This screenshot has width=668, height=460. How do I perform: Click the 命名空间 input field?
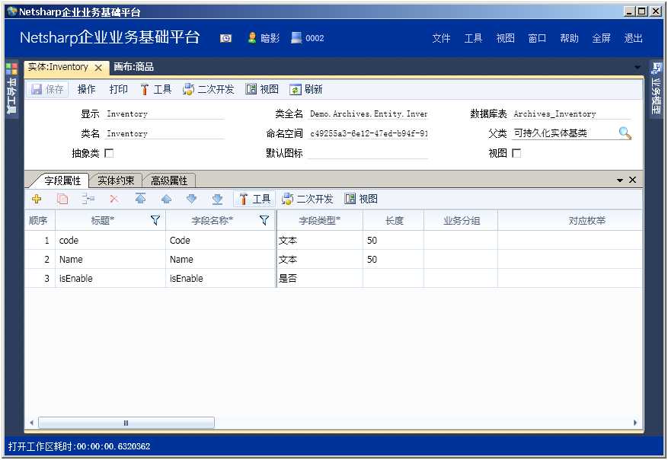368,133
